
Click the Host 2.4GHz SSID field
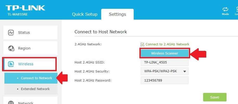coord(164,62)
